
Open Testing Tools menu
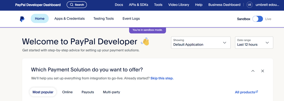point(104,19)
